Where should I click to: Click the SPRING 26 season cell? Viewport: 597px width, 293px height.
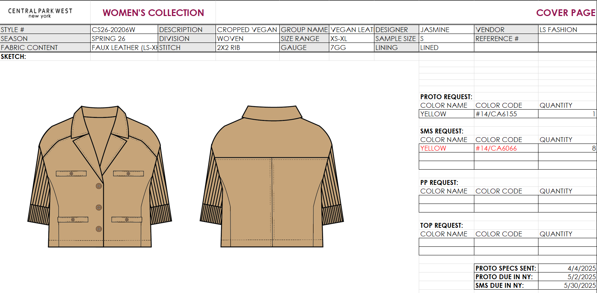click(x=124, y=38)
